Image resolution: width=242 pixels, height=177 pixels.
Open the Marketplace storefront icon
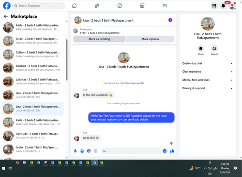point(142,6)
